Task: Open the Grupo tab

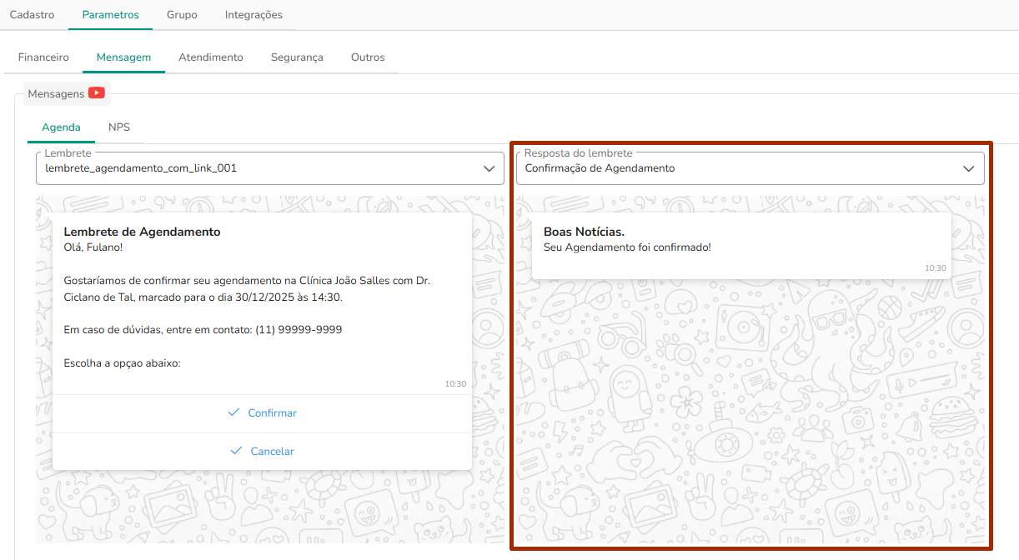Action: (182, 15)
